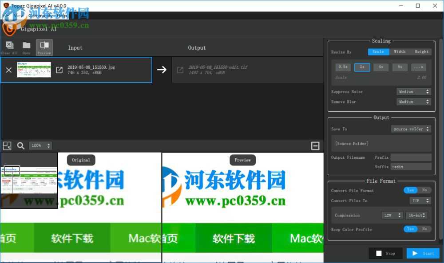Open the external view icon beside the input filename
This screenshot has width=444, height=263.
pos(59,70)
